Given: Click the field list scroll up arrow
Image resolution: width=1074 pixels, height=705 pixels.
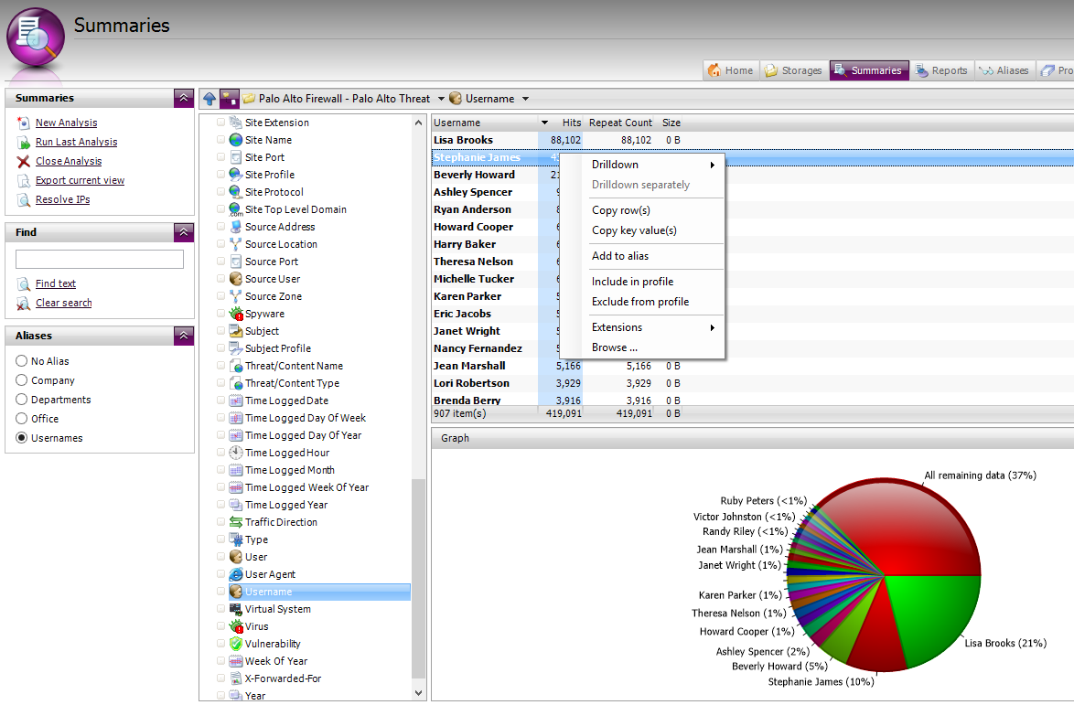Looking at the screenshot, I should (x=418, y=123).
